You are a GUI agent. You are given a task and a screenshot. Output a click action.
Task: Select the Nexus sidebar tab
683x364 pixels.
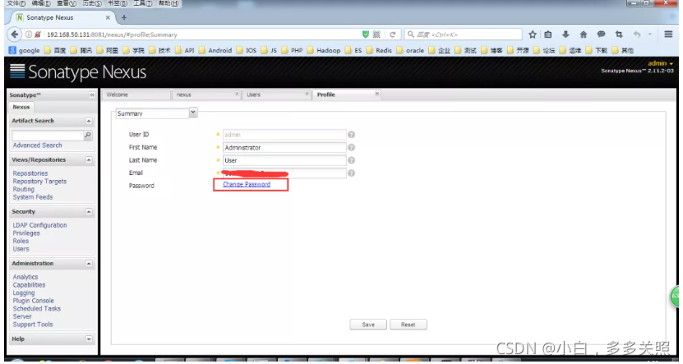[x=21, y=107]
